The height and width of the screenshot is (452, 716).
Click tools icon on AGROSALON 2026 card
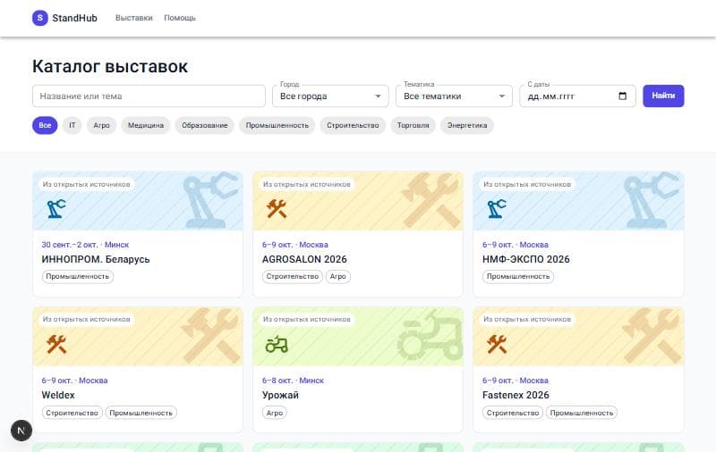(277, 209)
